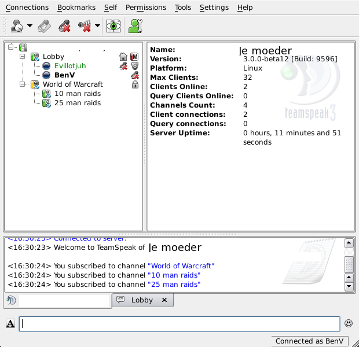Viewport: 359px width, 347px height.
Task: Click the set away status toolbar icon
Action: 17,26
